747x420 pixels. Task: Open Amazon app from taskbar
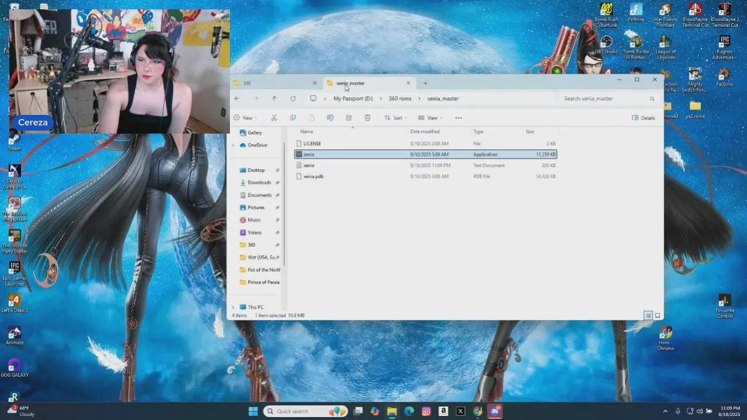(x=444, y=411)
